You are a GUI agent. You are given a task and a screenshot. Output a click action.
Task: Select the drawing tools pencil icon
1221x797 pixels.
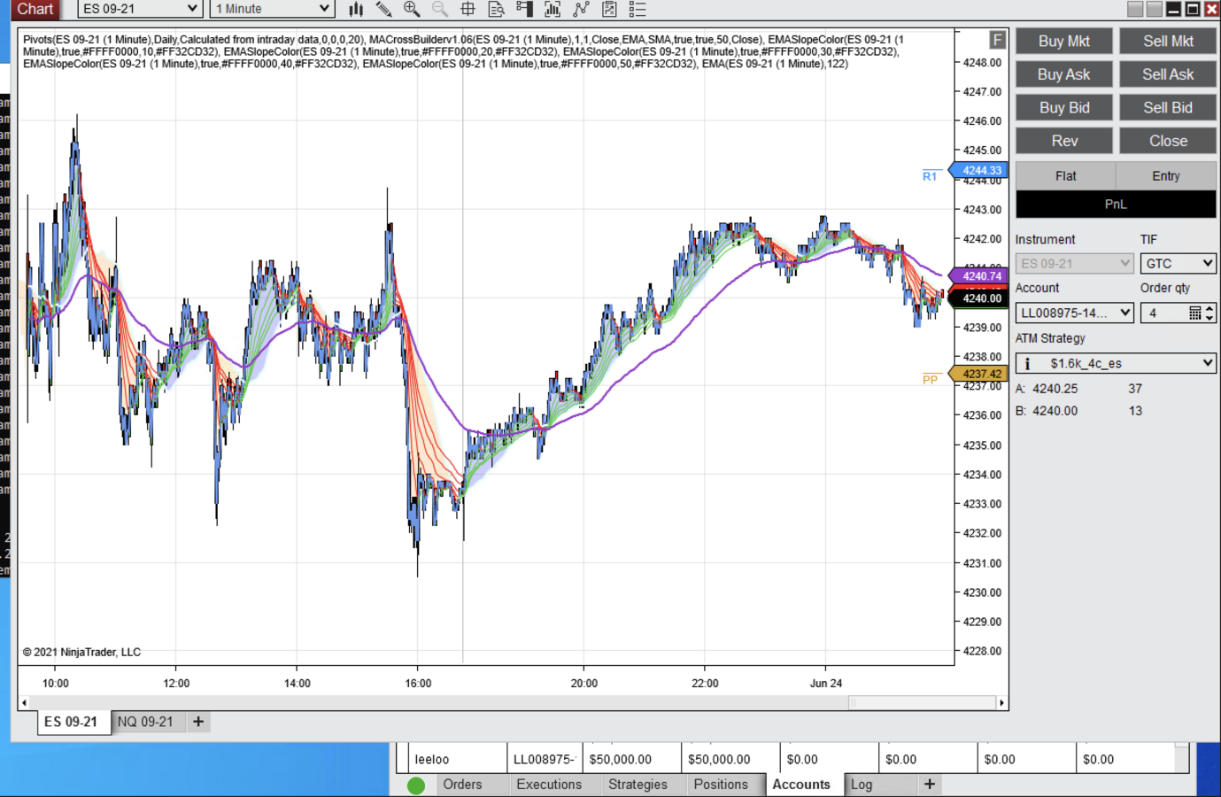[383, 9]
